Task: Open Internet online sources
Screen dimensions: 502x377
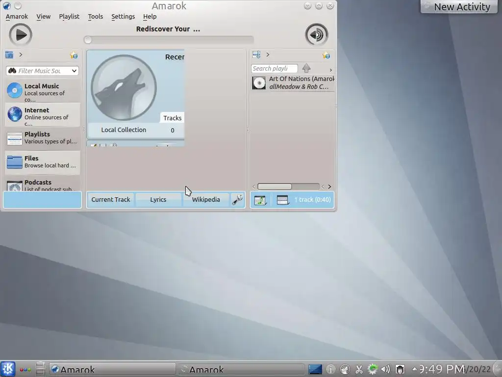Action: [42, 115]
